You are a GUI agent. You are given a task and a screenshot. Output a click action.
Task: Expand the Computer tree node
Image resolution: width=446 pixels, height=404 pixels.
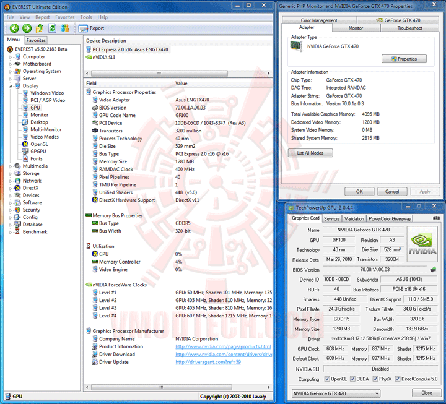coord(11,57)
